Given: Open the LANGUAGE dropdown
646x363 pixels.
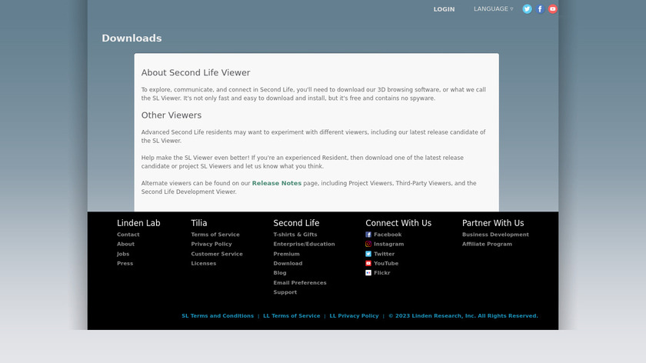Looking at the screenshot, I should click(493, 9).
